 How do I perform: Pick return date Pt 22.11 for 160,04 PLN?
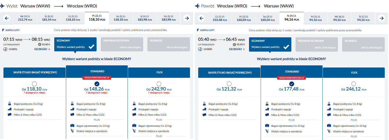244,18
